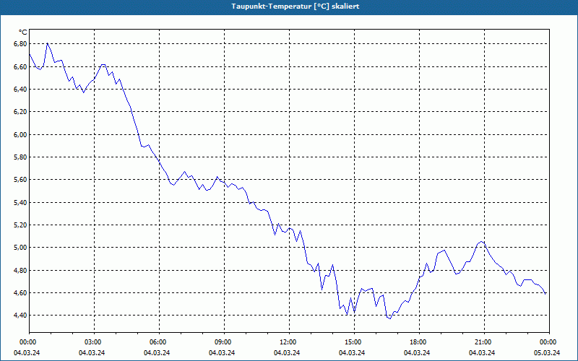Click the 00:00 time label above 05.03.24

(x=548, y=342)
